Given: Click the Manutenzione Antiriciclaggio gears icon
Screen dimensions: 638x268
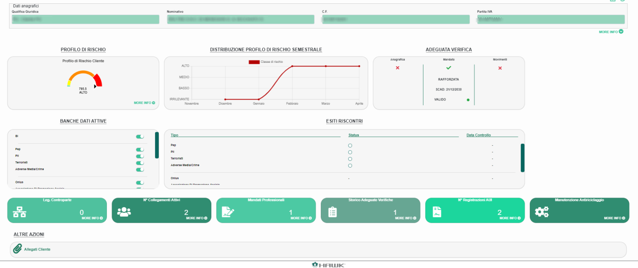Looking at the screenshot, I should pos(542,212).
